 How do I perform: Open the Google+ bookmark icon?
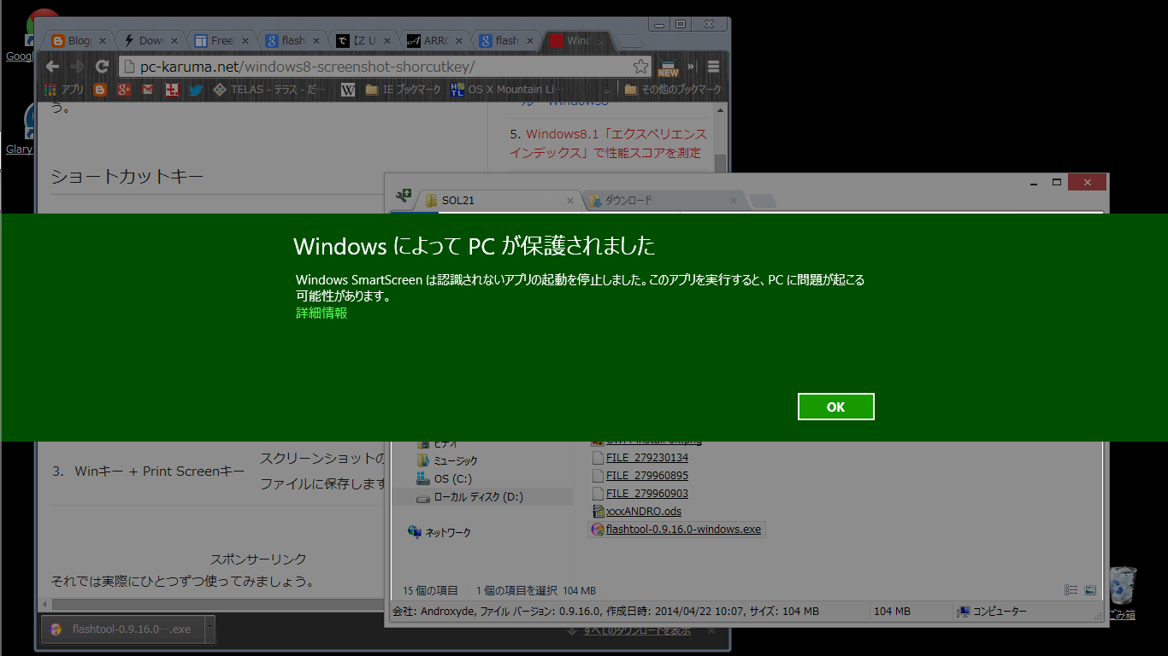point(125,89)
